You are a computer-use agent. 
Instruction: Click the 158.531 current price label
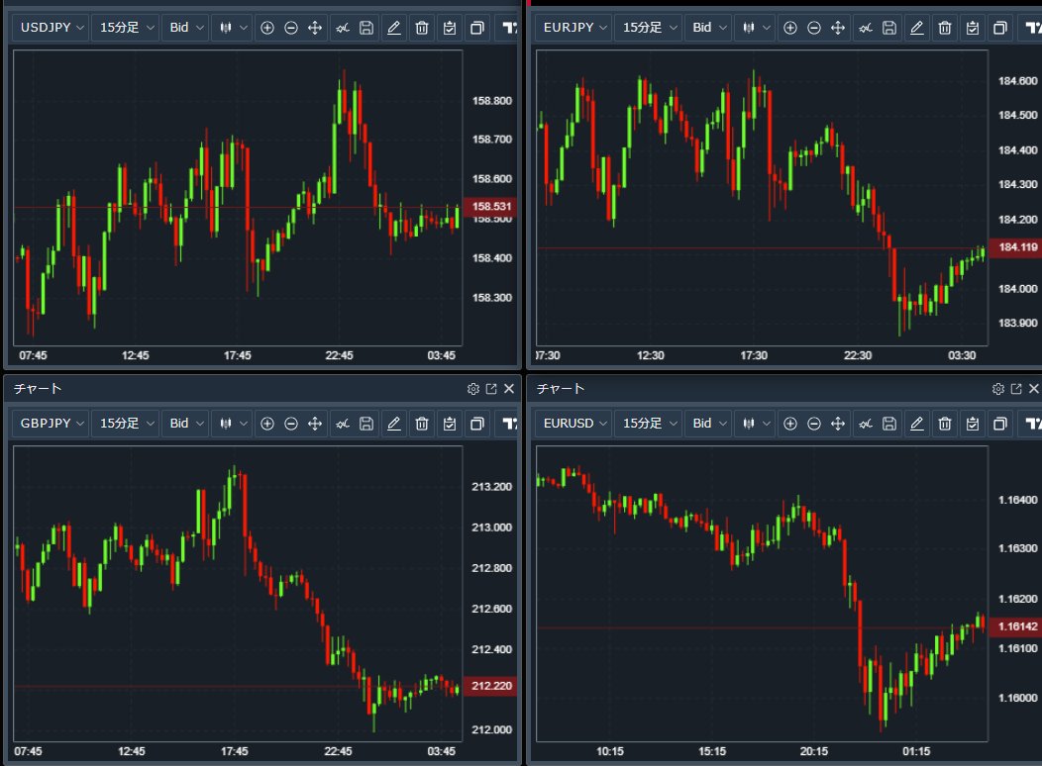pos(490,207)
